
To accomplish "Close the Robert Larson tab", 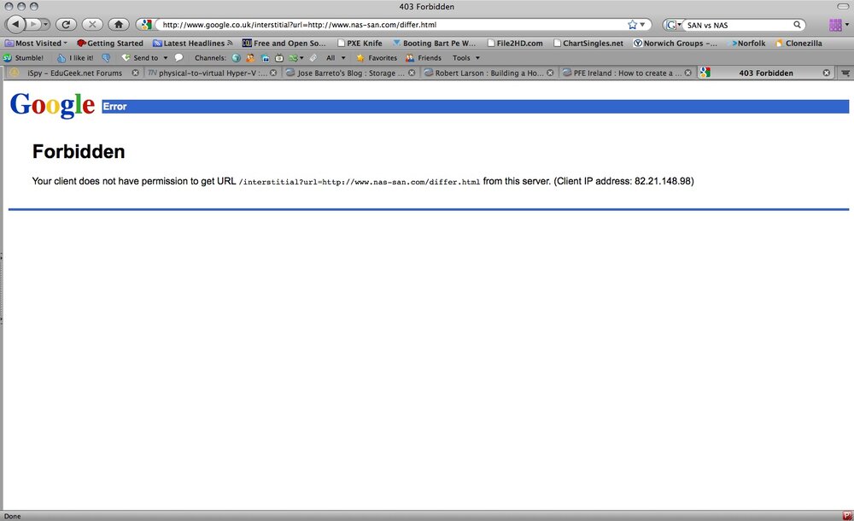I will click(x=549, y=73).
